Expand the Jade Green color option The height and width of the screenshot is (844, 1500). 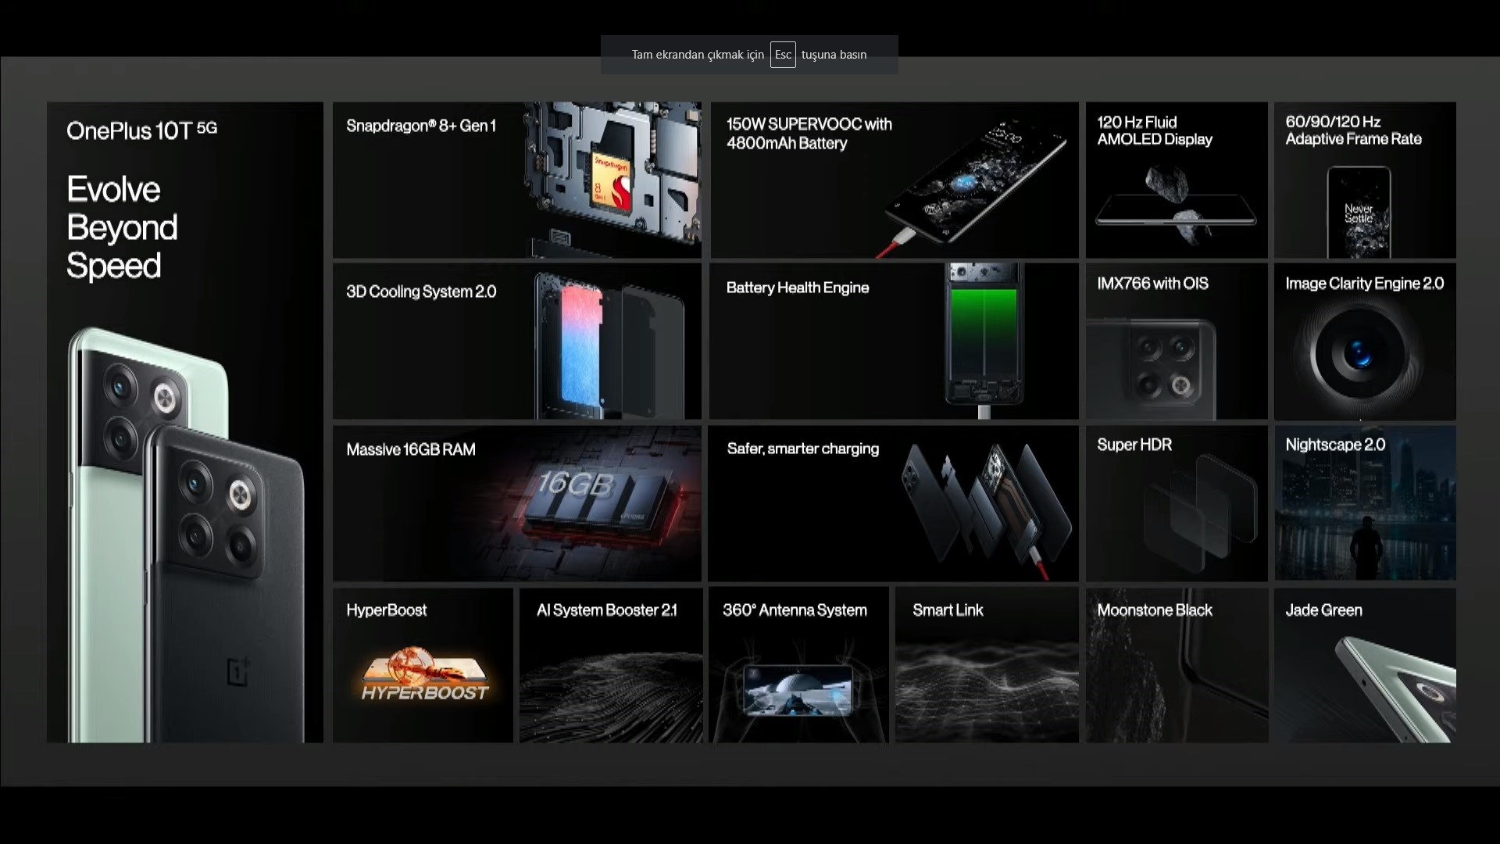[1365, 665]
